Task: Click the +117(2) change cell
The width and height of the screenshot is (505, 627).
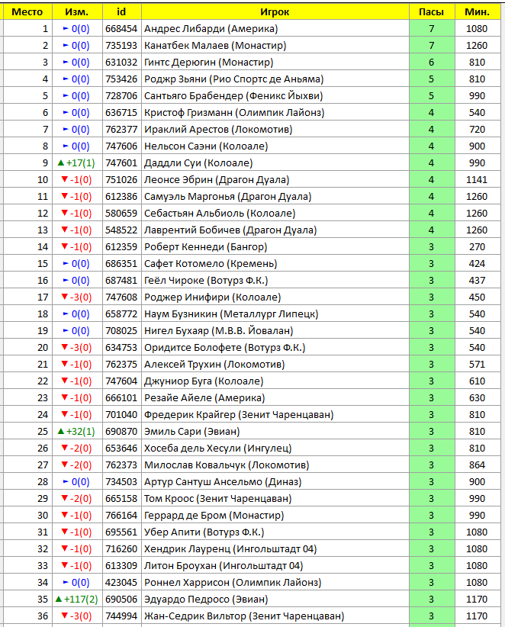Action: coord(77,600)
